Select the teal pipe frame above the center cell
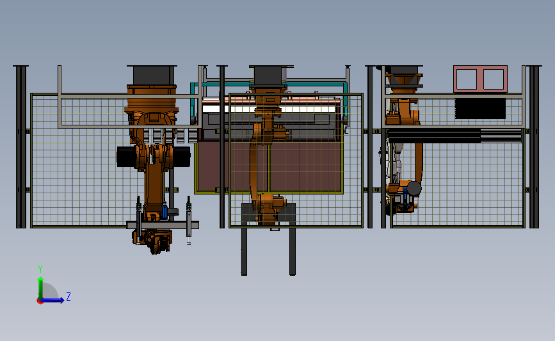Screen dimensions: 555x341 pos(269,84)
